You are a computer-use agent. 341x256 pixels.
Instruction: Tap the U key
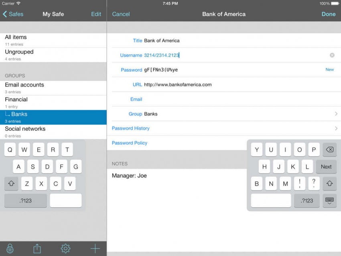271,150
